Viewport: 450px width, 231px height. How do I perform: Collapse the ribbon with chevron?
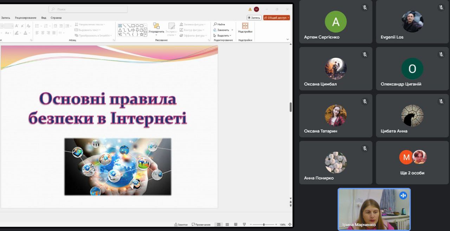click(288, 39)
